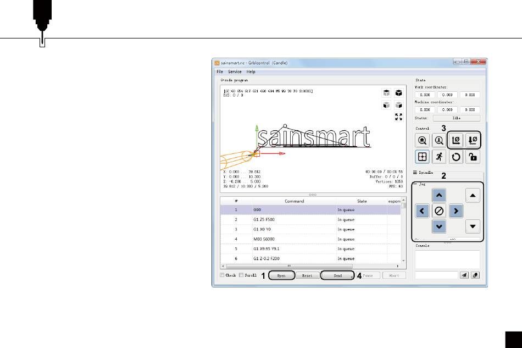
Task: Click the State column header
Action: [362, 201]
